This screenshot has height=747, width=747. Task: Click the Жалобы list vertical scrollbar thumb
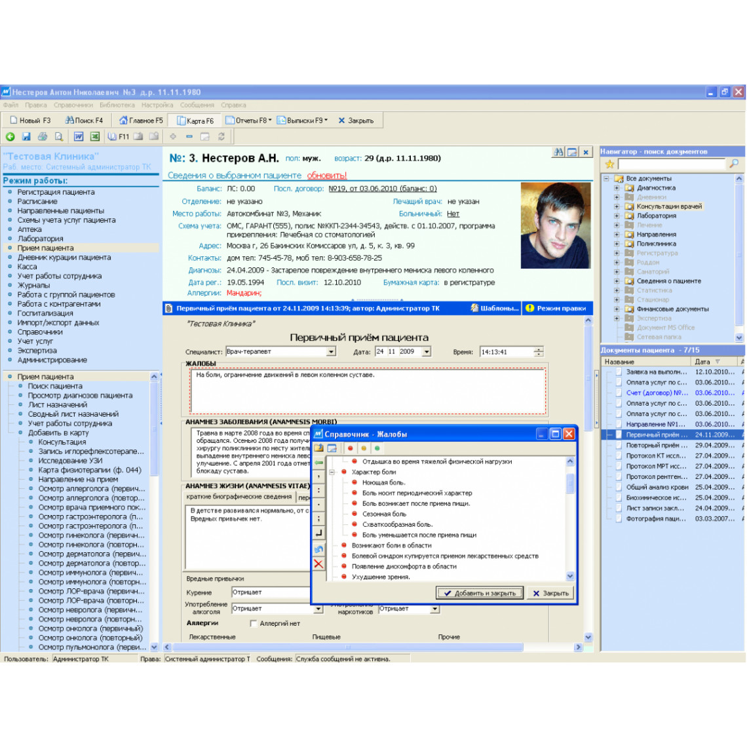click(x=570, y=484)
